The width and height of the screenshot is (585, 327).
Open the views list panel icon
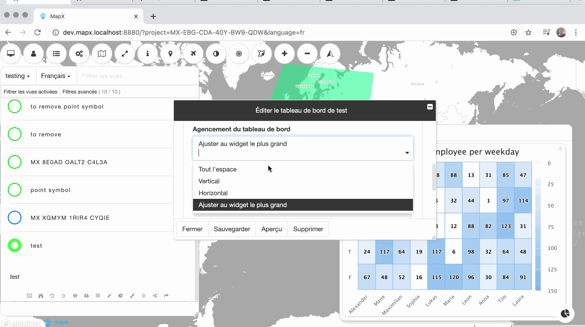click(56, 53)
